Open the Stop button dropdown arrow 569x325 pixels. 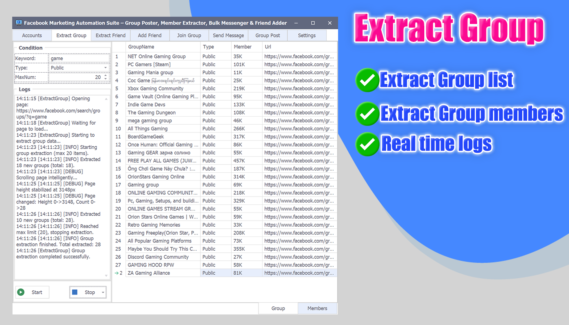click(x=103, y=292)
